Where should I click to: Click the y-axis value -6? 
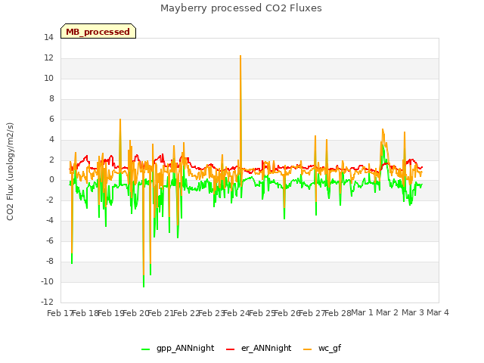point(51,240)
